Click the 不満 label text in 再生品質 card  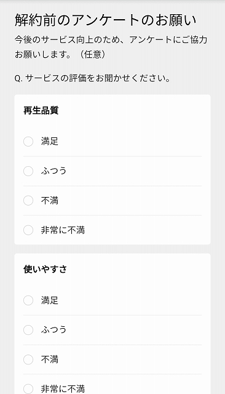[x=50, y=201]
